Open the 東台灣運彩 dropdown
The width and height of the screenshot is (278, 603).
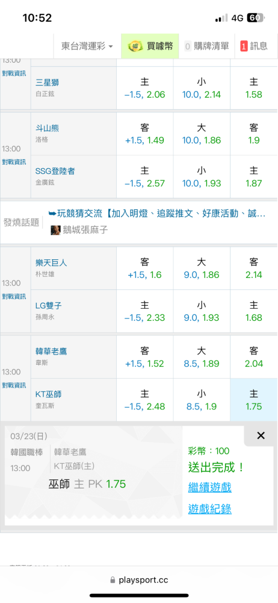point(87,46)
